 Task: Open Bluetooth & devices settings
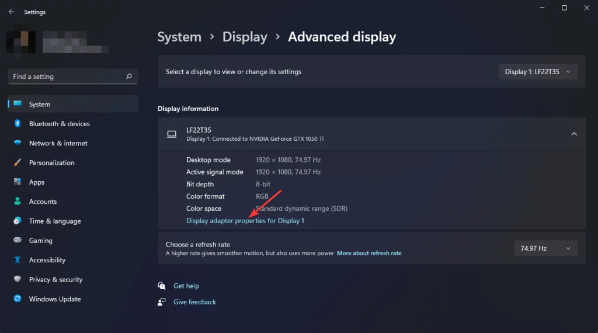(73, 124)
